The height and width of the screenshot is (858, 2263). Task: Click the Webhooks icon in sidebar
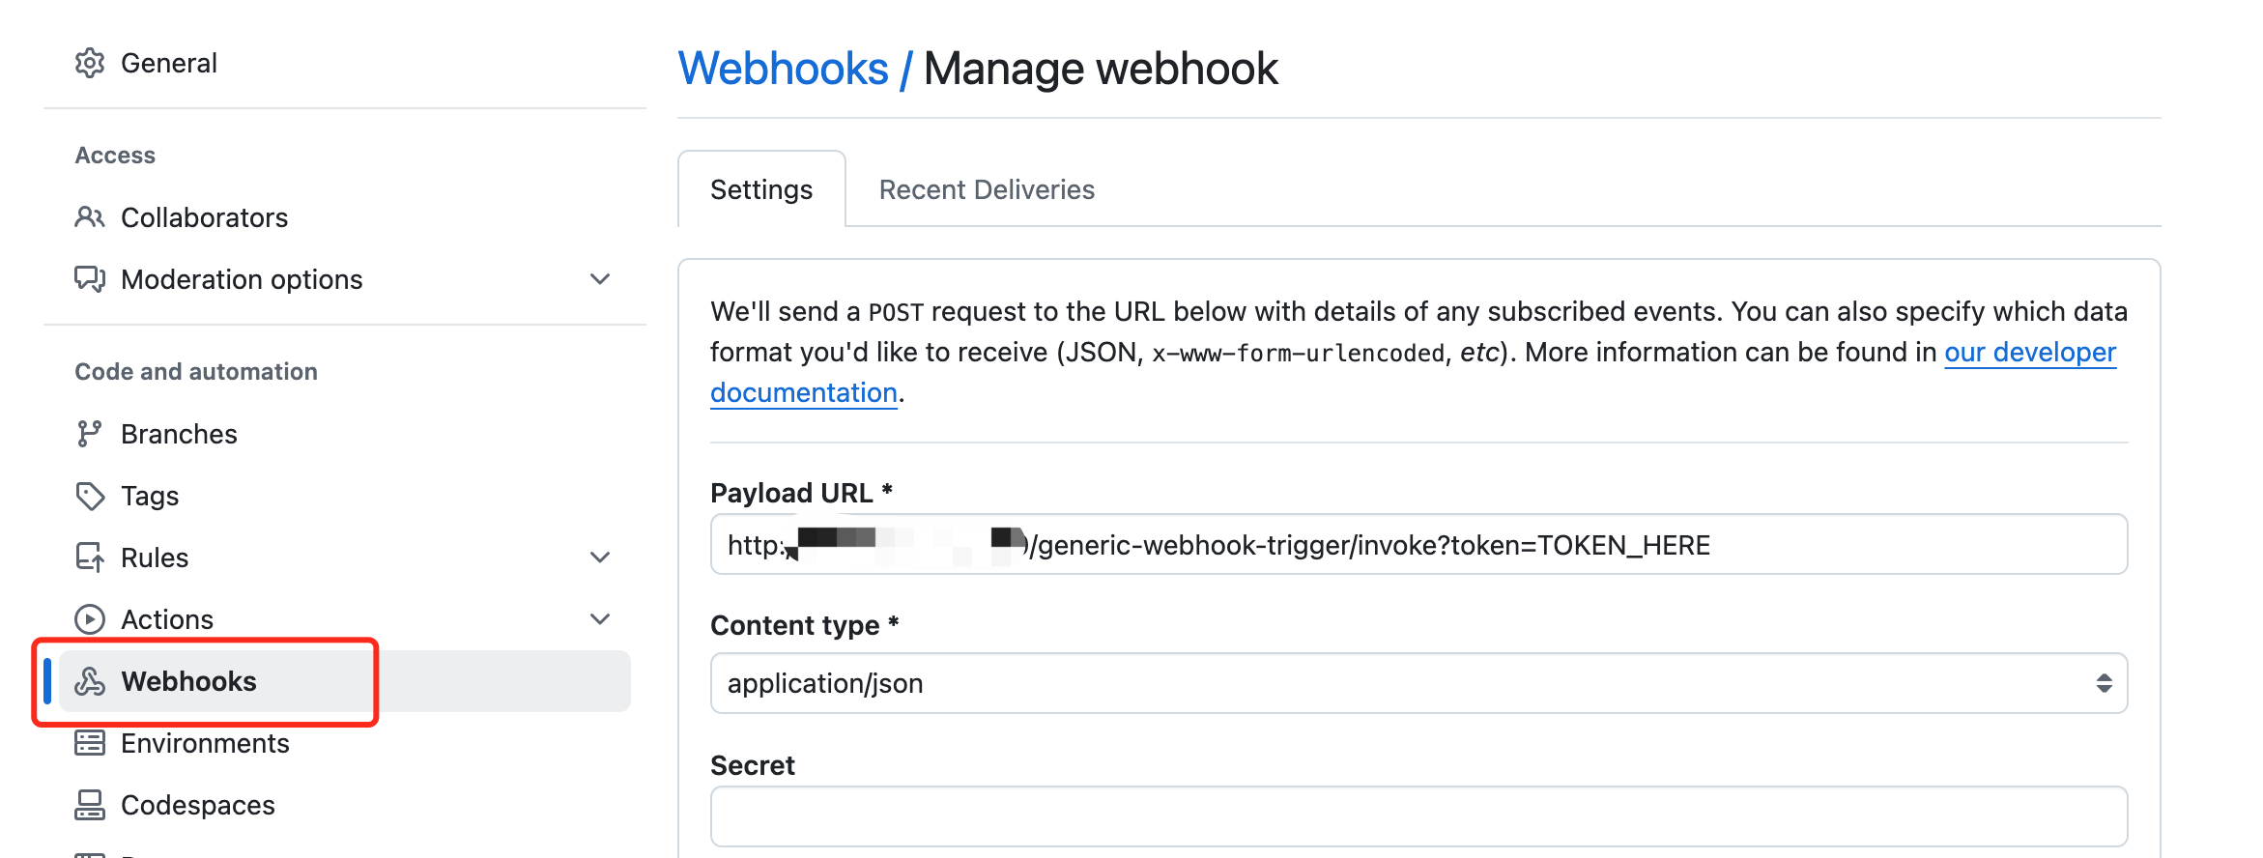pyautogui.click(x=90, y=681)
